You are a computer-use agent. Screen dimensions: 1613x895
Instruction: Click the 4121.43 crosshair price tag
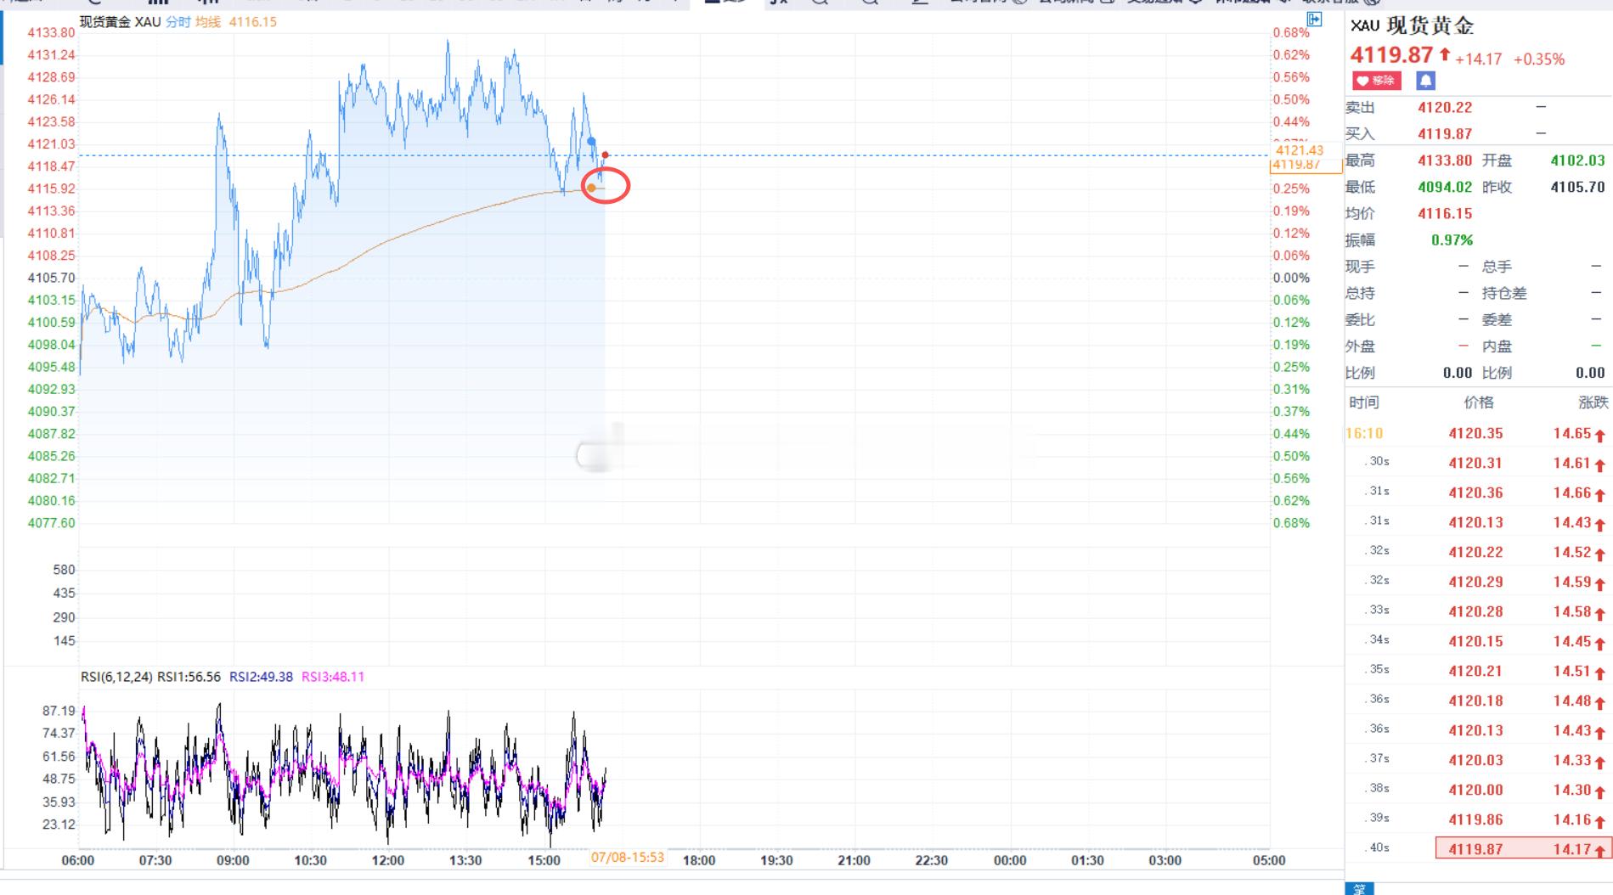1299,150
